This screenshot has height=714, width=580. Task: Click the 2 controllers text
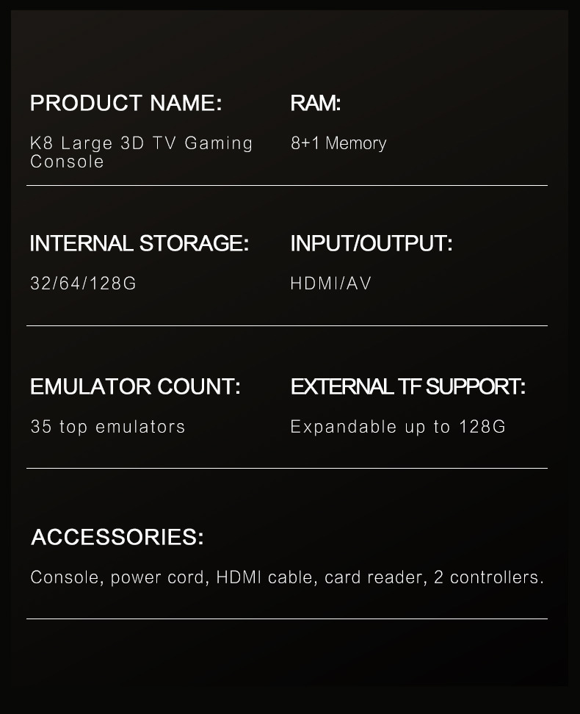tap(487, 577)
